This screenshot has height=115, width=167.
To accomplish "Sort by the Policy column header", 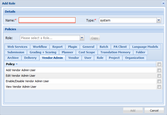I will tap(11, 64).
